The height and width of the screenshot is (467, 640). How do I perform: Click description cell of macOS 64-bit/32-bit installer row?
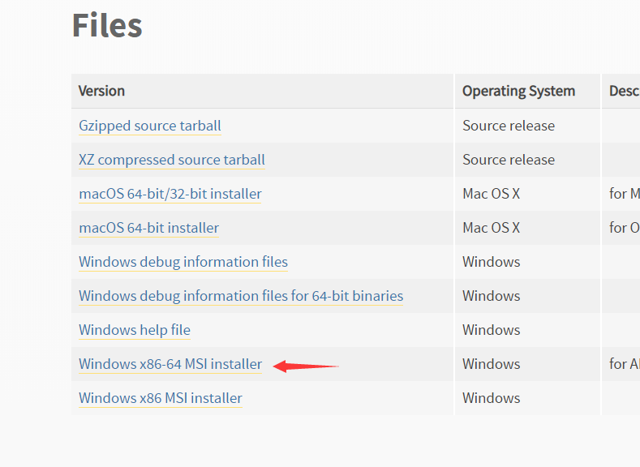[624, 194]
